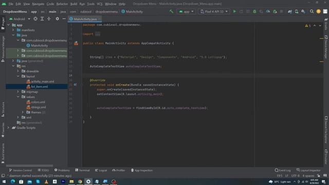
Task: Open the Refactor menu
Action: tap(62, 4)
